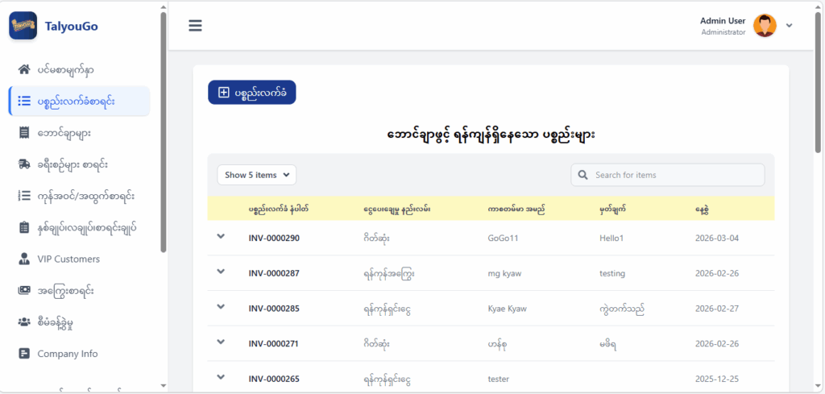Click invoice number INV-0000285
Image resolution: width=825 pixels, height=394 pixels.
click(x=274, y=309)
